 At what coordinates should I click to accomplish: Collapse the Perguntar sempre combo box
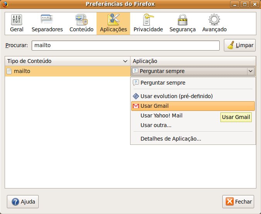point(193,71)
